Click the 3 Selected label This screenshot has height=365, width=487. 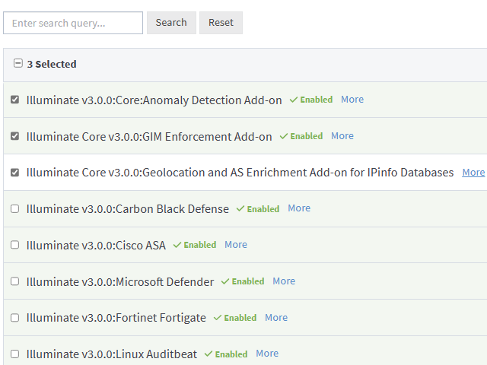(x=52, y=64)
